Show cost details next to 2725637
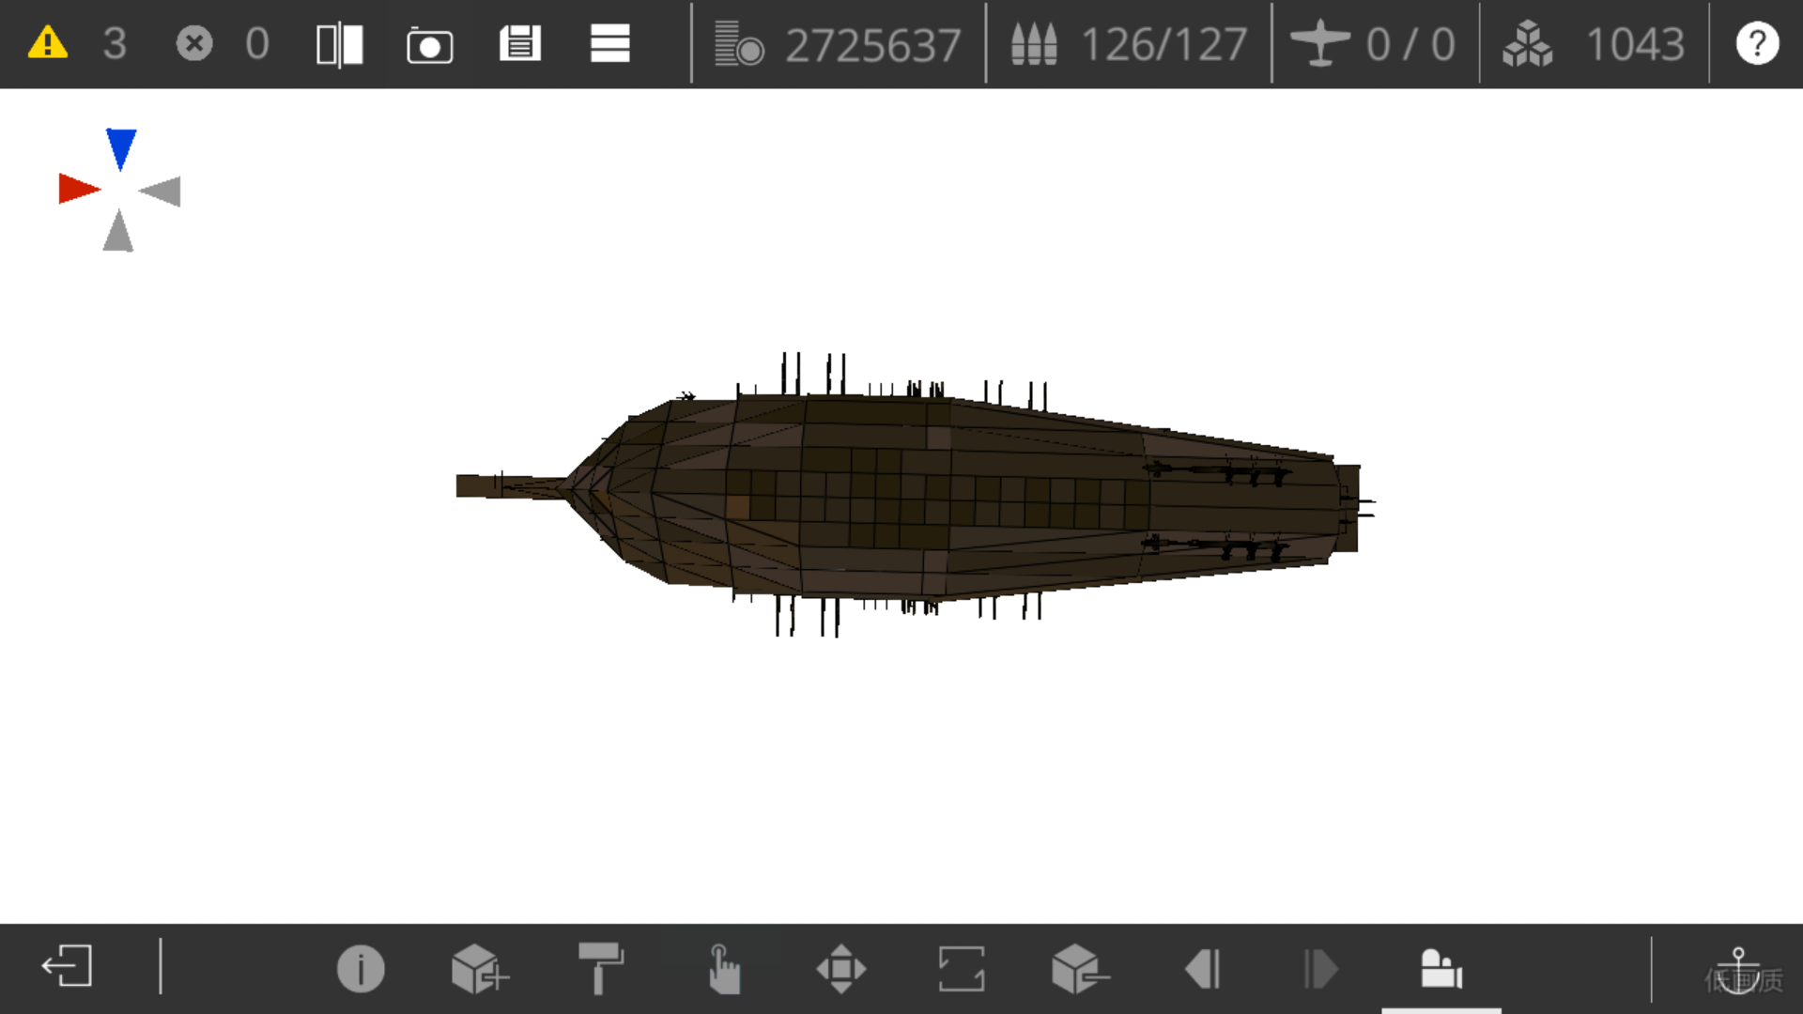The image size is (1803, 1014). coord(739,44)
